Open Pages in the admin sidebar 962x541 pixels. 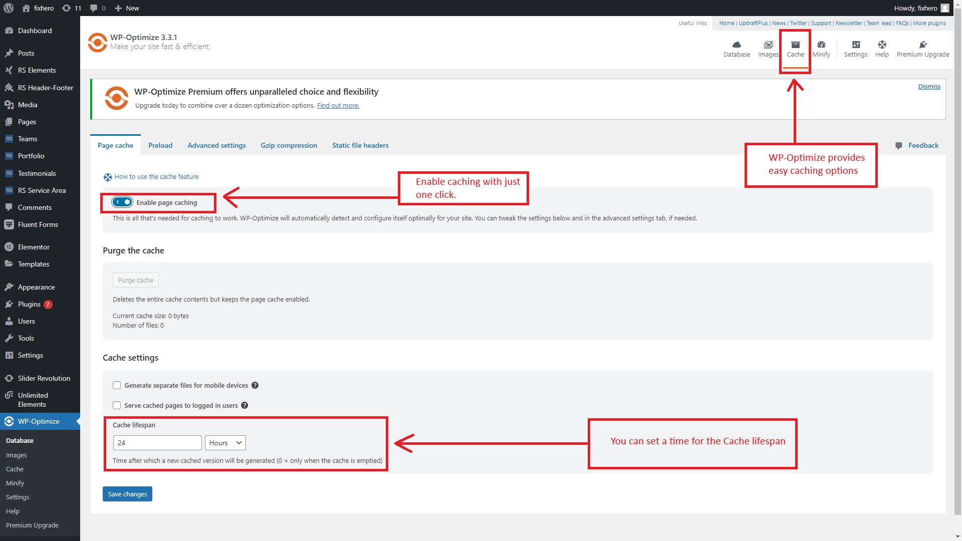(x=40, y=122)
